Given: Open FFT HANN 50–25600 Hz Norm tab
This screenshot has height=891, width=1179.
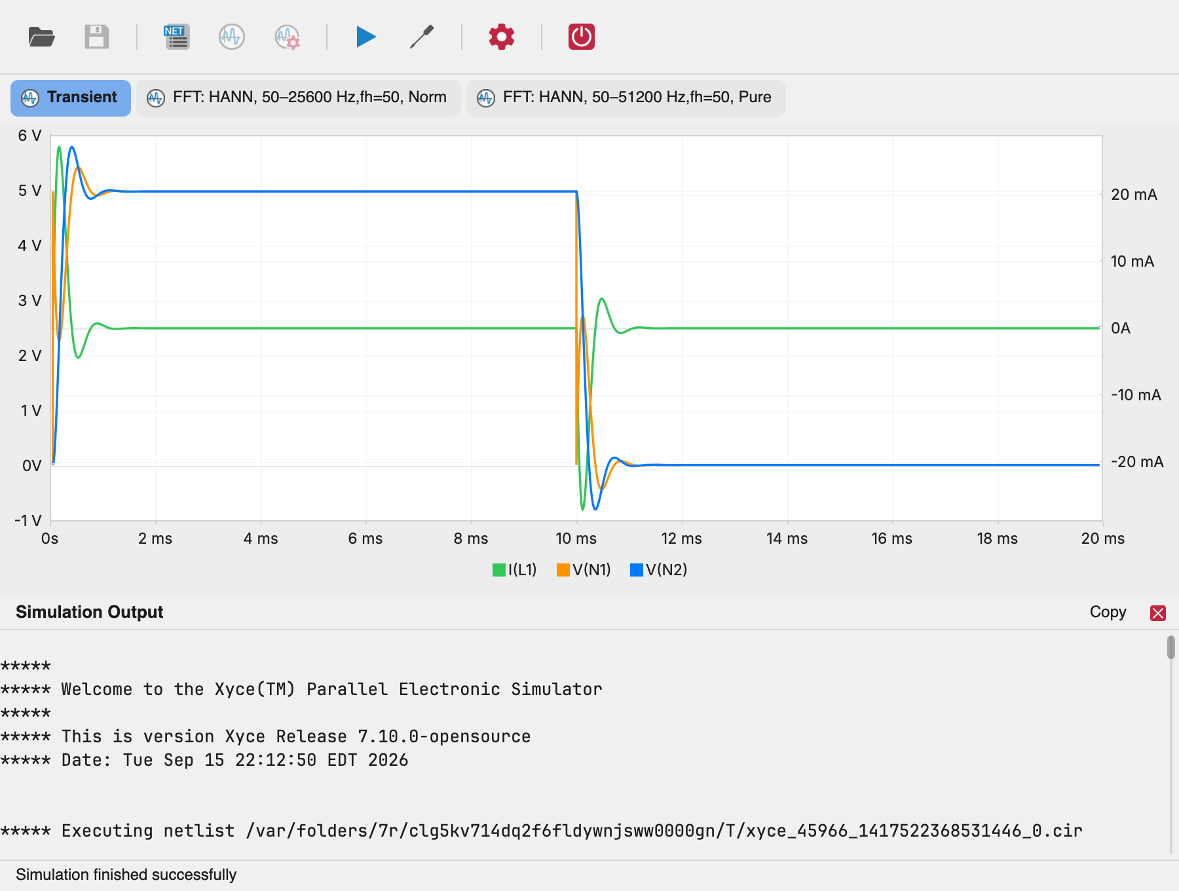Looking at the screenshot, I should 299,98.
